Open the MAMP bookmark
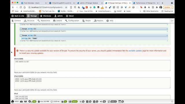The height and width of the screenshot is (104, 185). [x=118, y=11]
